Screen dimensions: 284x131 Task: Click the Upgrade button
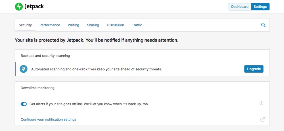254,69
